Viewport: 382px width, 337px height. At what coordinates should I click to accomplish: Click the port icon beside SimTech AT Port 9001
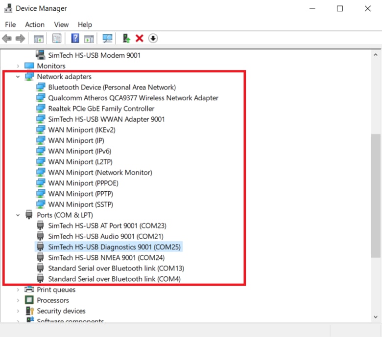tap(40, 225)
